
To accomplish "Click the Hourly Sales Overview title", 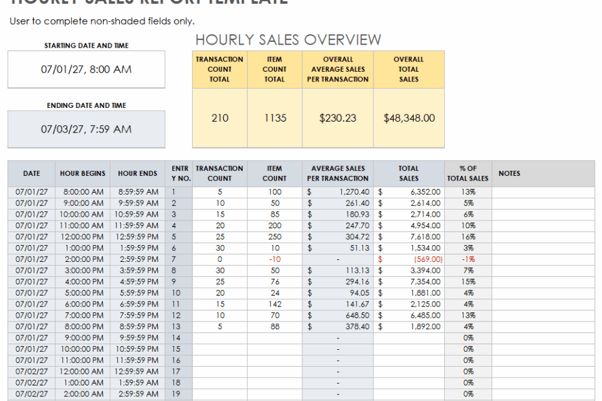I will [x=289, y=39].
